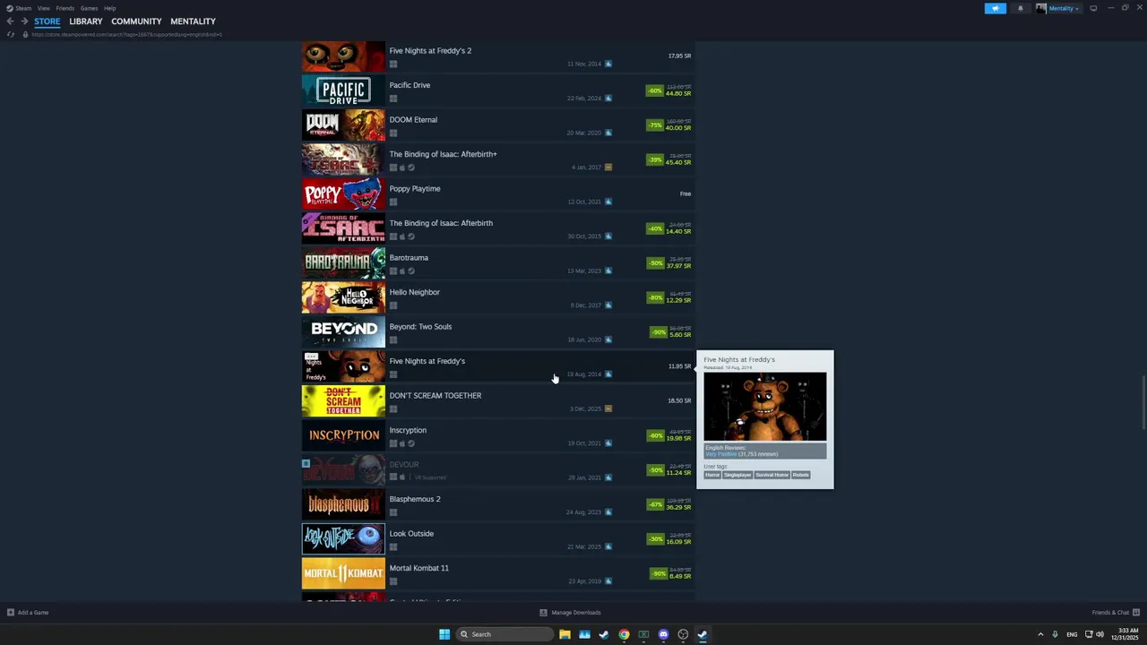Open the notifications bell
This screenshot has height=645, width=1147.
[x=1020, y=8]
